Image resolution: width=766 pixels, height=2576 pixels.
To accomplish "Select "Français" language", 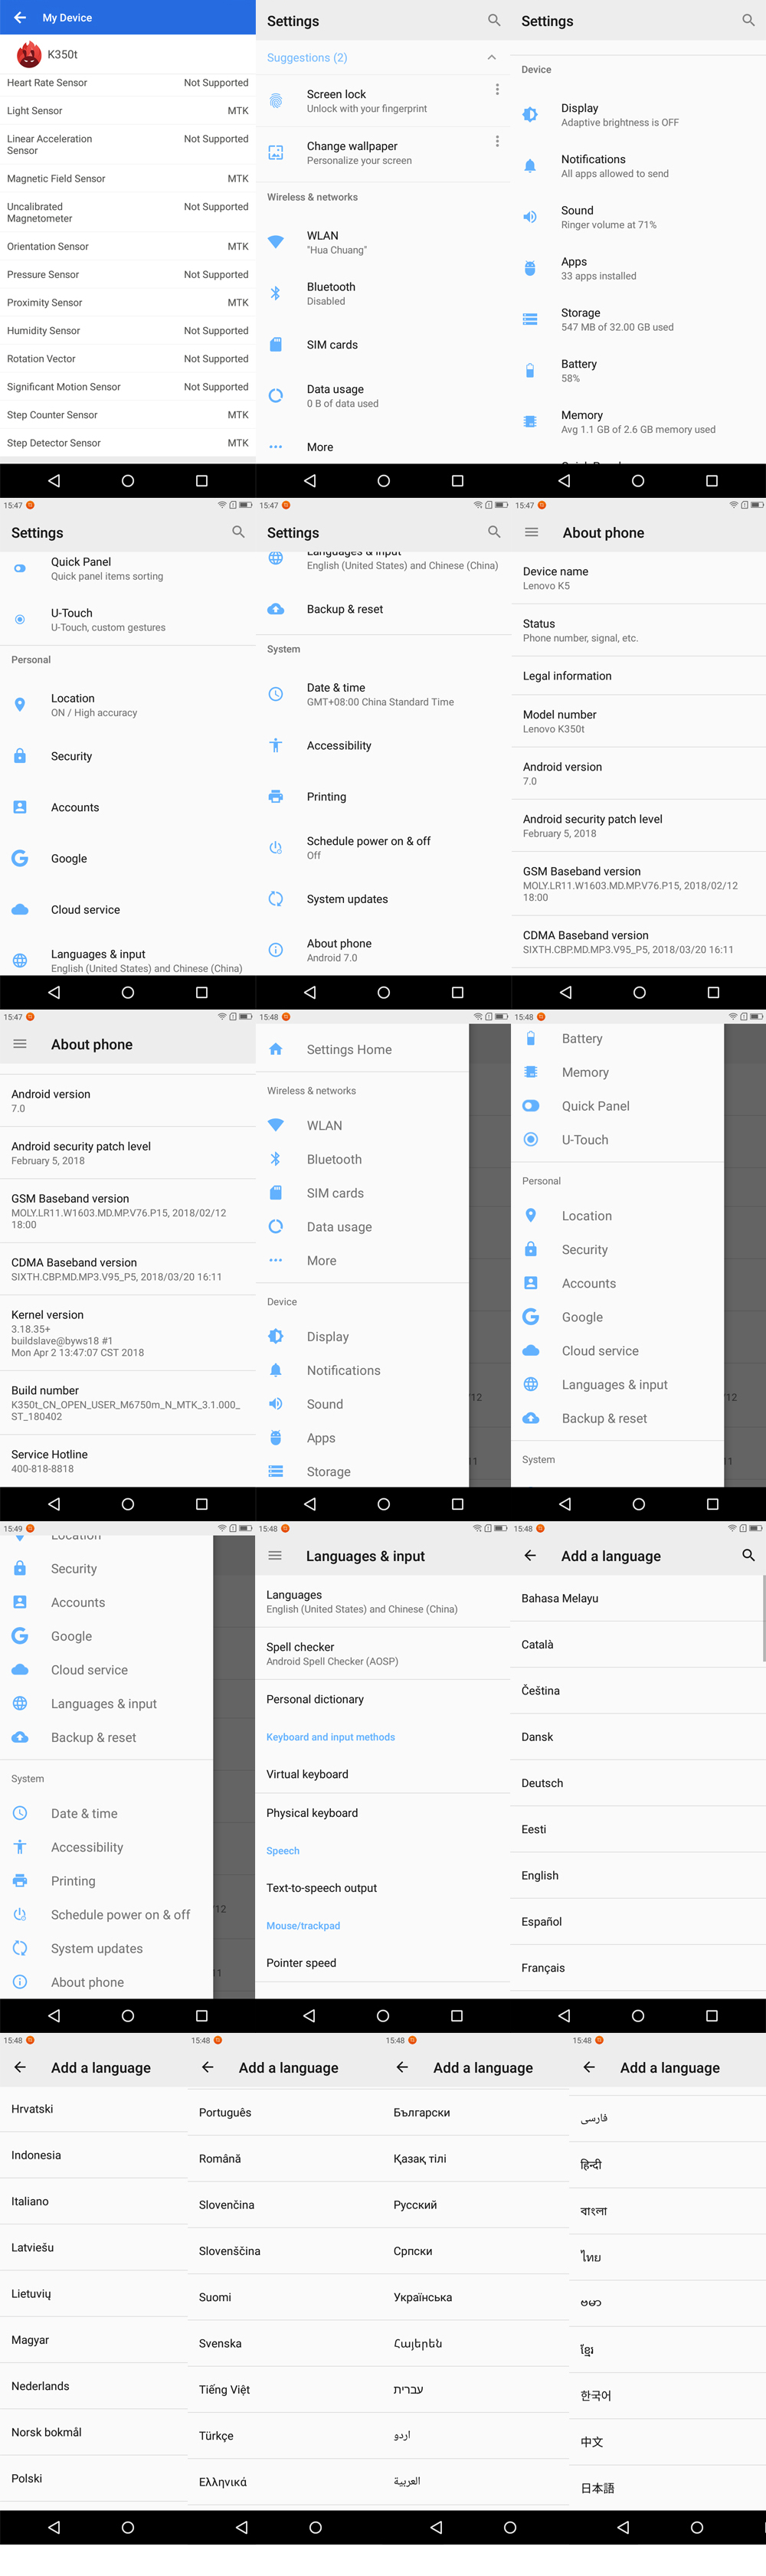I will click(638, 1968).
